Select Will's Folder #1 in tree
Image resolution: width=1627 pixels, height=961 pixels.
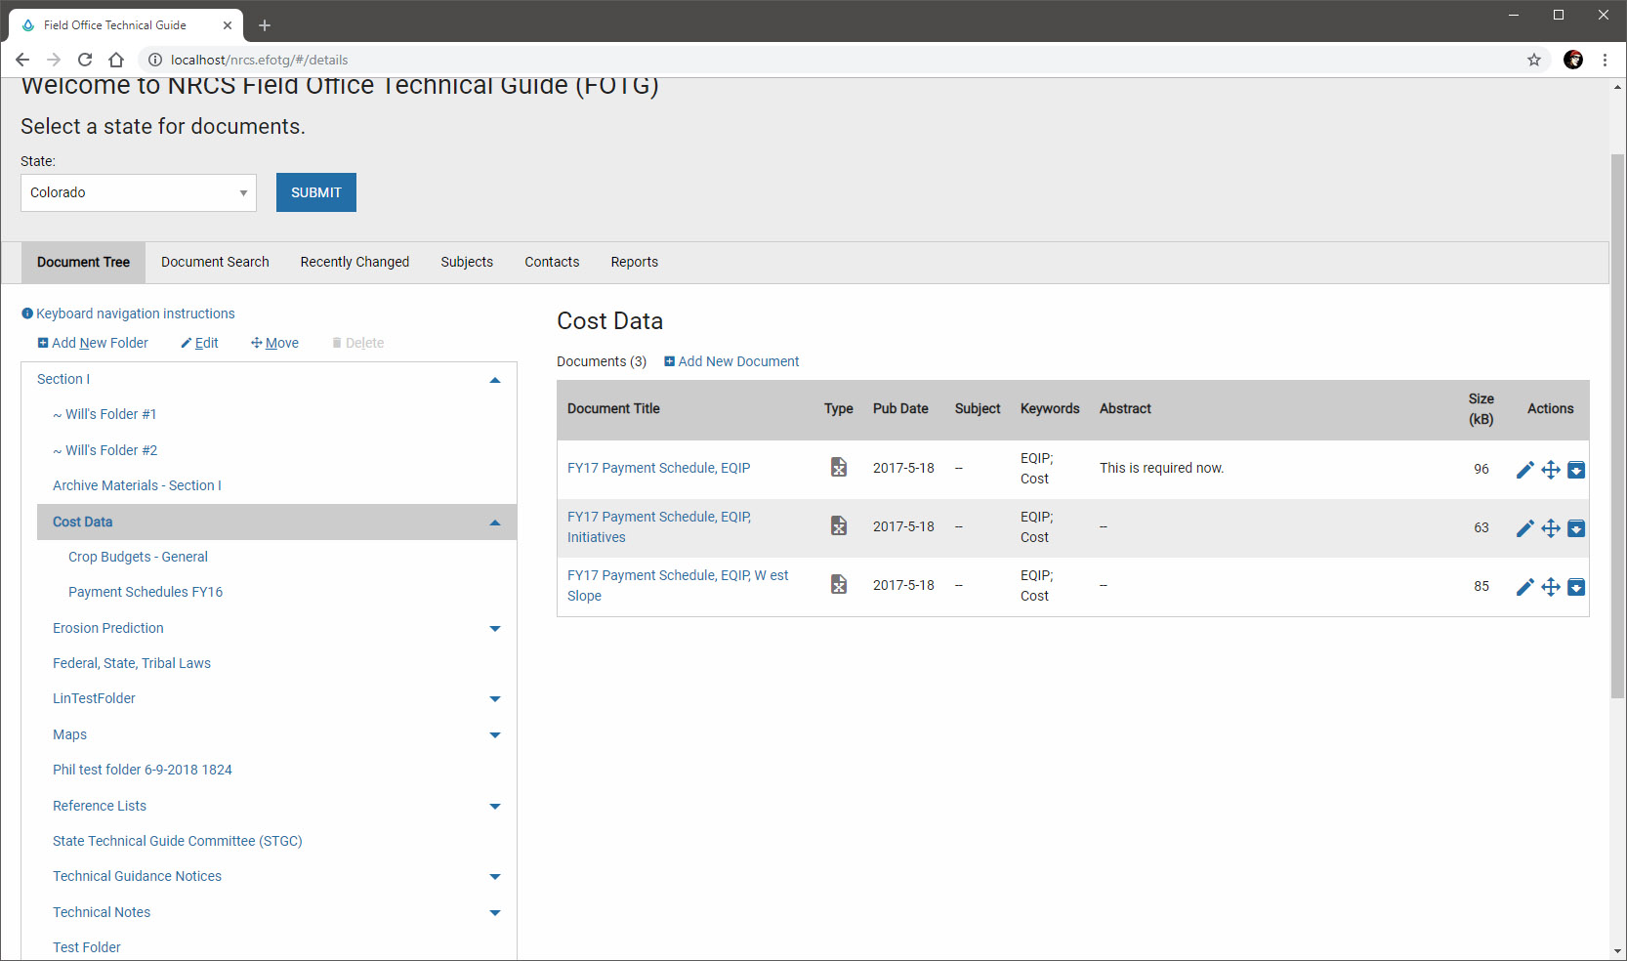pyautogui.click(x=104, y=414)
